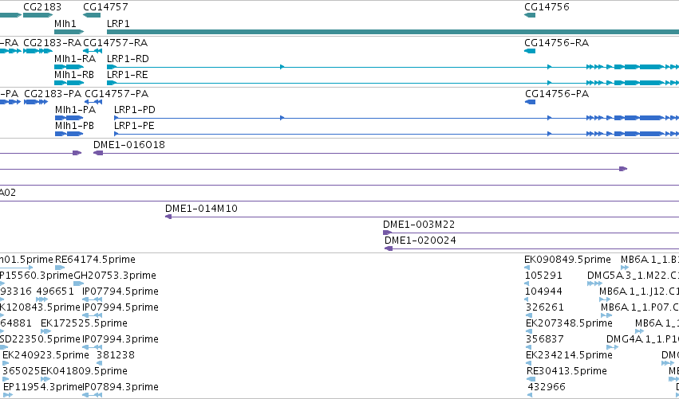
Task: Click the EK090849.5prime EST arrow
Action: pyautogui.click(x=527, y=268)
